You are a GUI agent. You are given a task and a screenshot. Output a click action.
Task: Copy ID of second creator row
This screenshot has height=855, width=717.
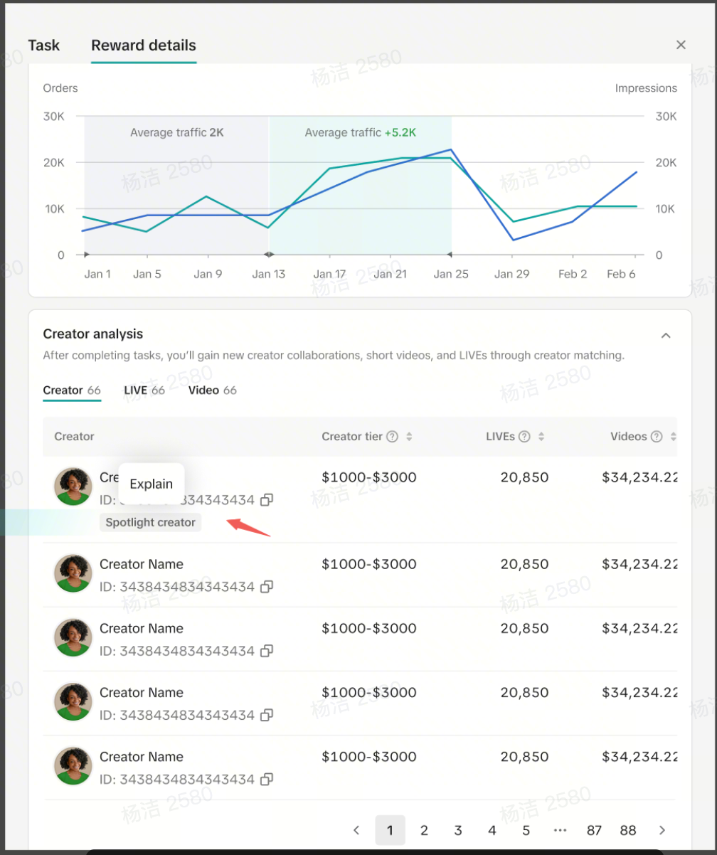tap(267, 587)
